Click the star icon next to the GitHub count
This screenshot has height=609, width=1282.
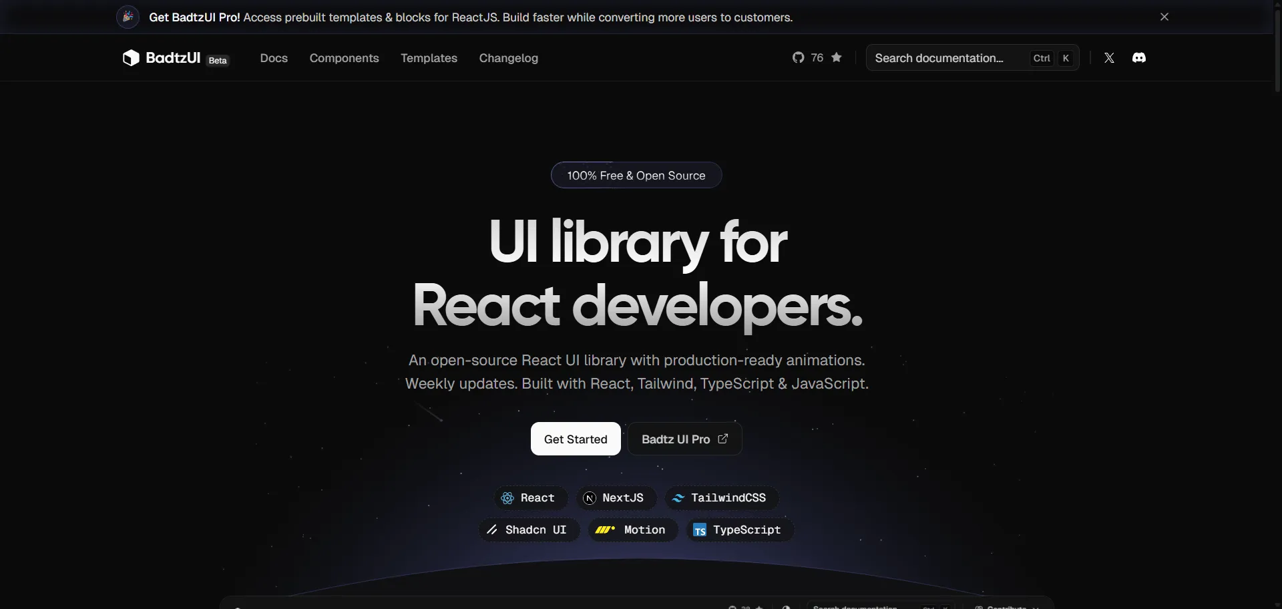pyautogui.click(x=837, y=57)
